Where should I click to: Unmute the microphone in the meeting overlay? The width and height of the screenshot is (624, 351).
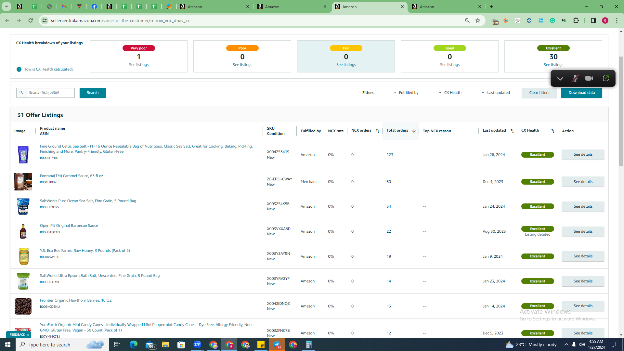click(x=575, y=78)
